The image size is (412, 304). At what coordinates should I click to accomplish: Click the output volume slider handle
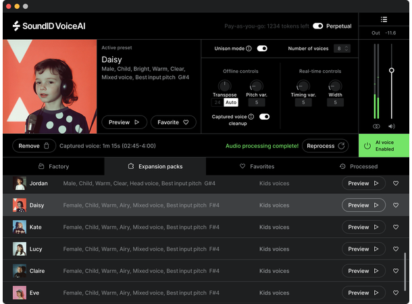click(x=392, y=70)
